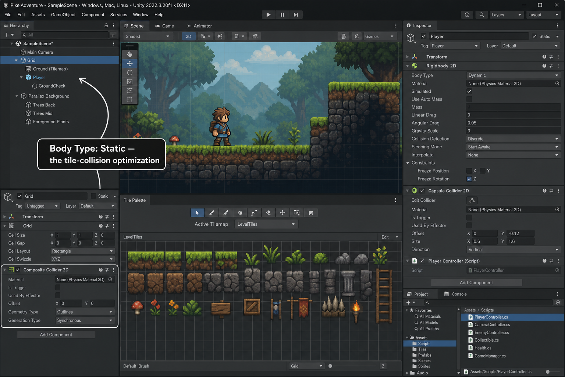Click the Tile Palette Edit button

click(x=385, y=237)
